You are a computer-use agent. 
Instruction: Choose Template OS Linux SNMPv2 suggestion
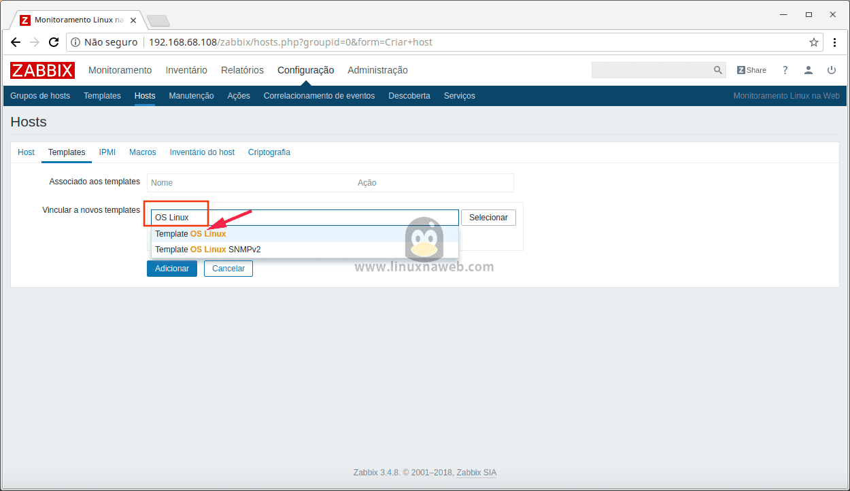click(x=305, y=250)
